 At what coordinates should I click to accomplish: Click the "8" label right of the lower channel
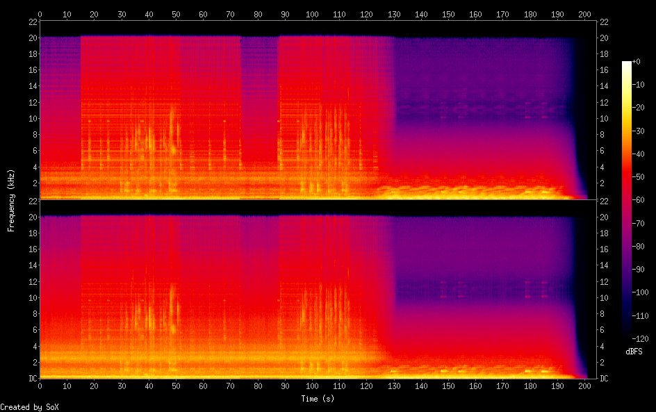602,314
